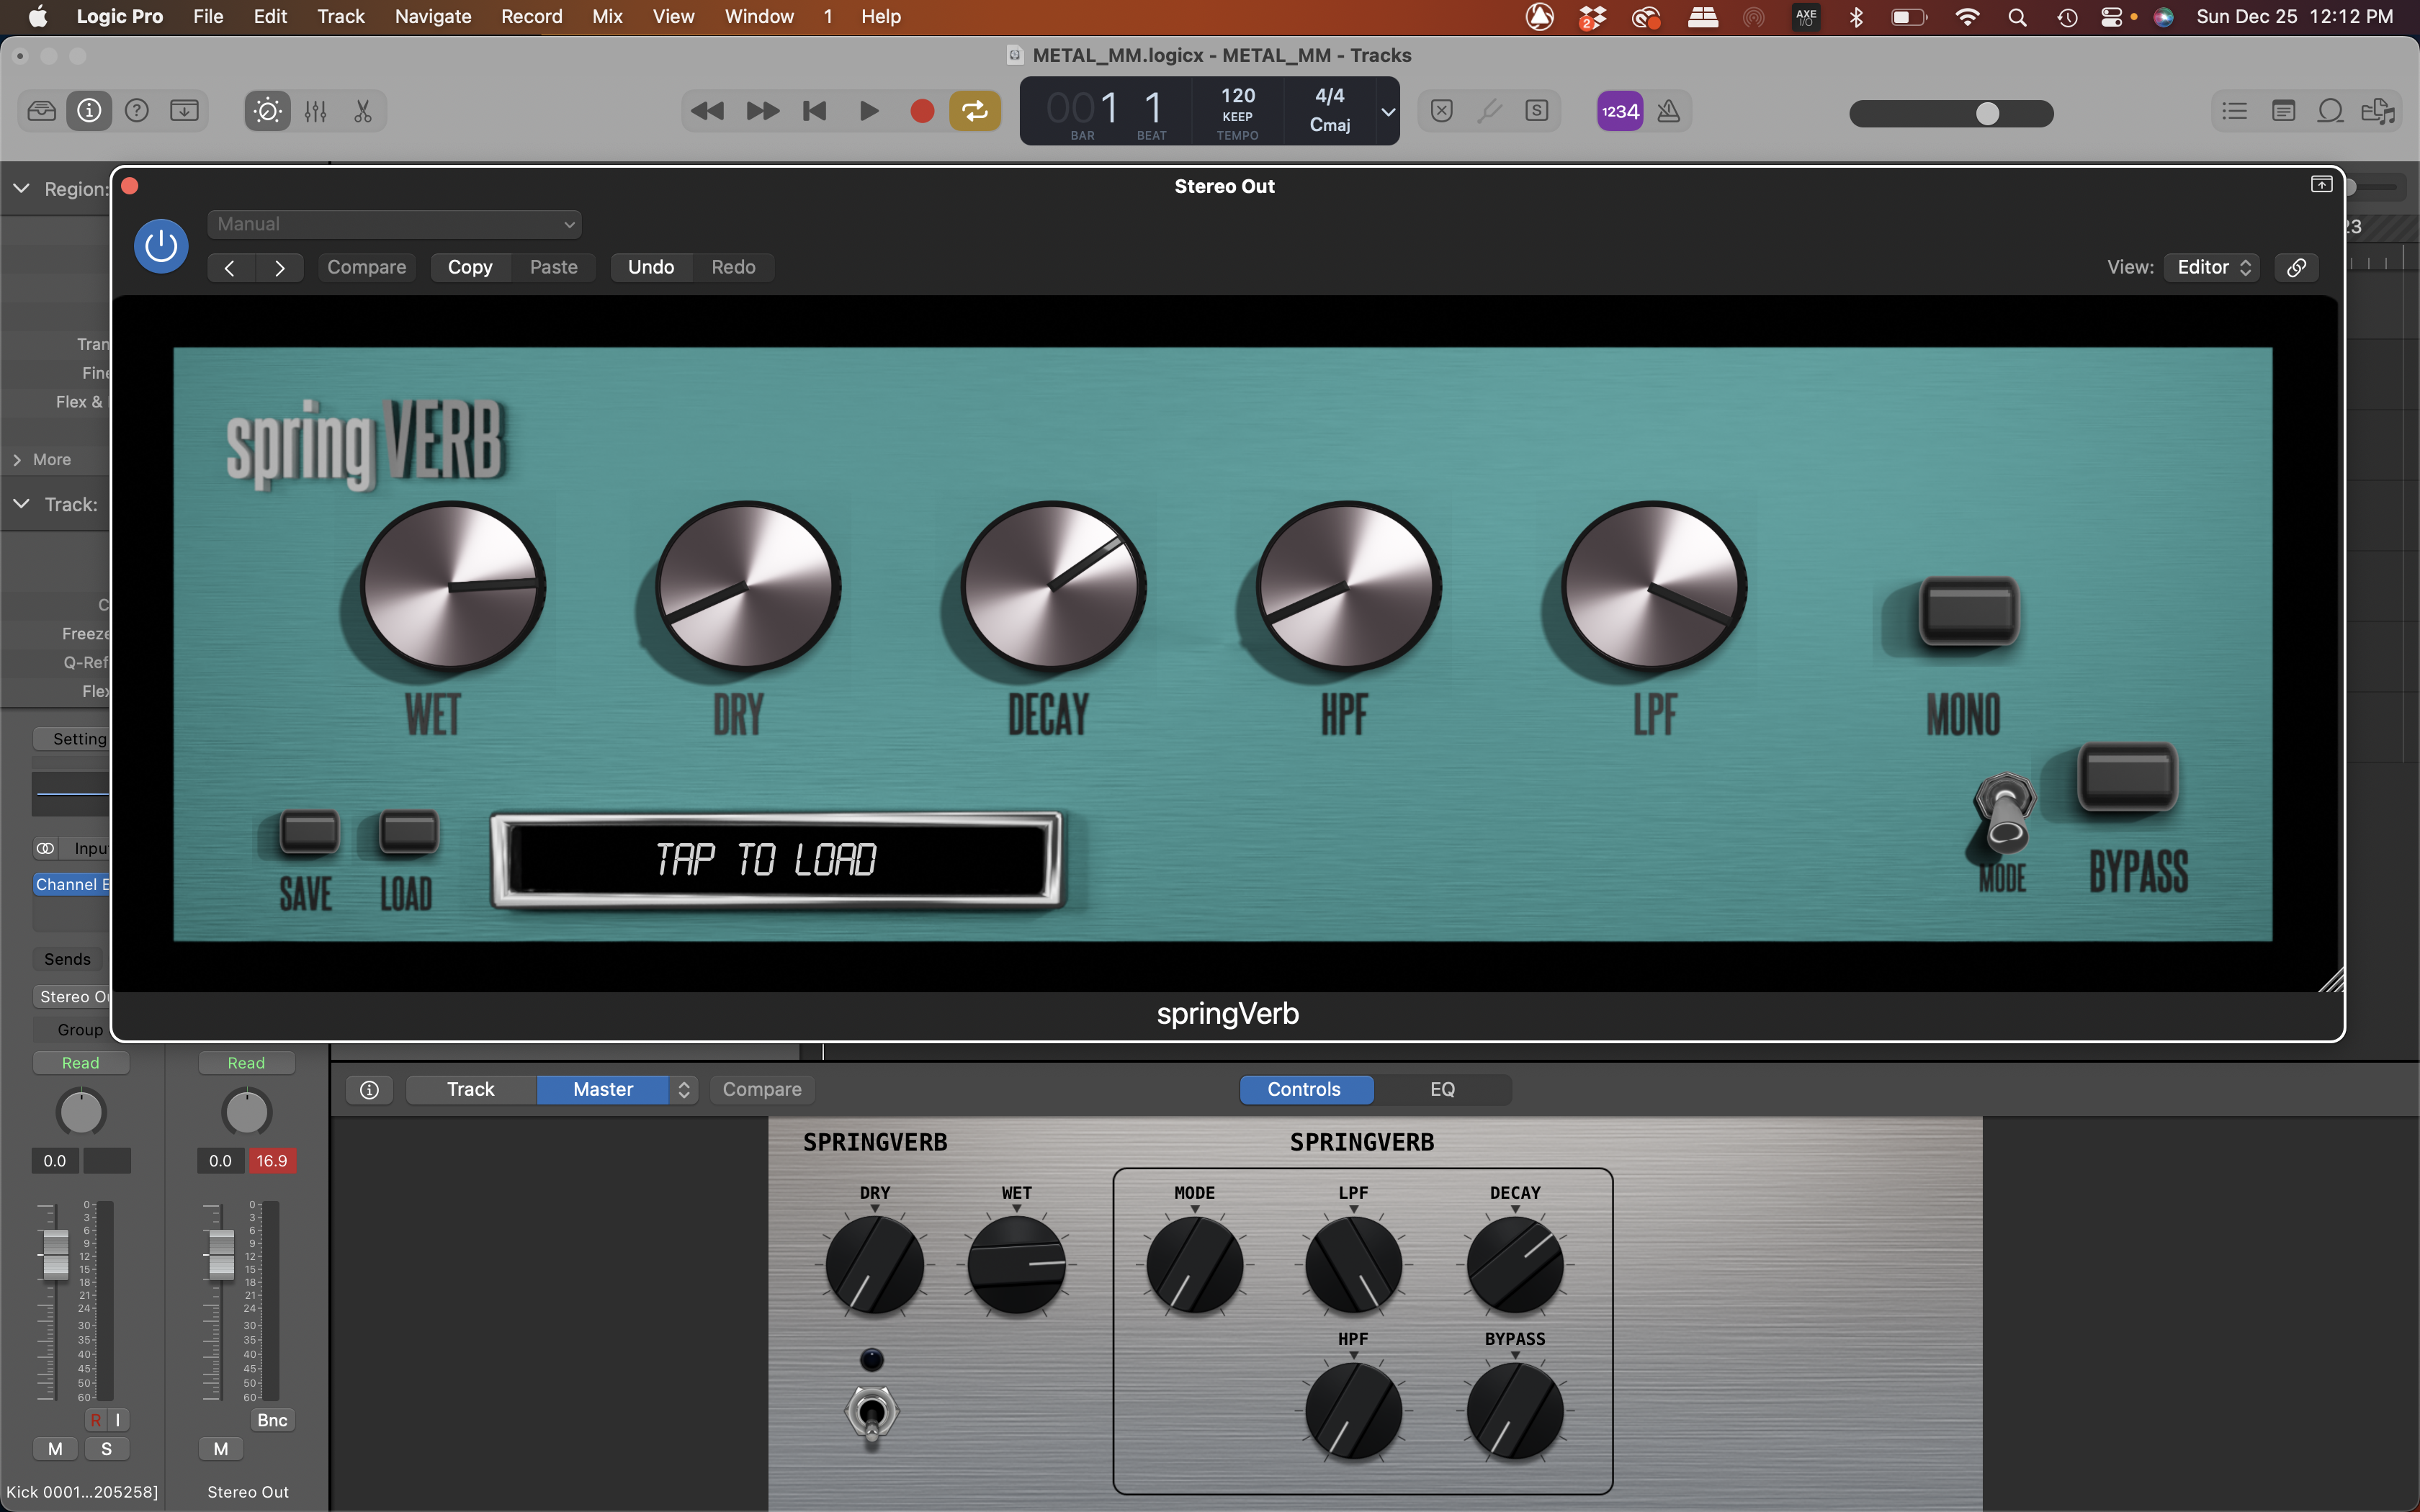
Task: Collapse the Region inspector section
Action: (21, 188)
